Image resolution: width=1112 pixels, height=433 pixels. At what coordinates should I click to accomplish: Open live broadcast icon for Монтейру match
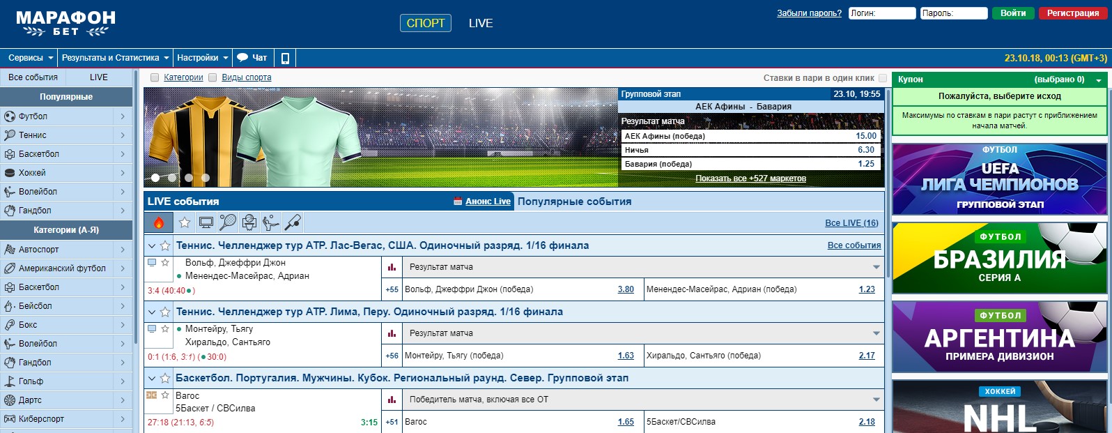[152, 329]
